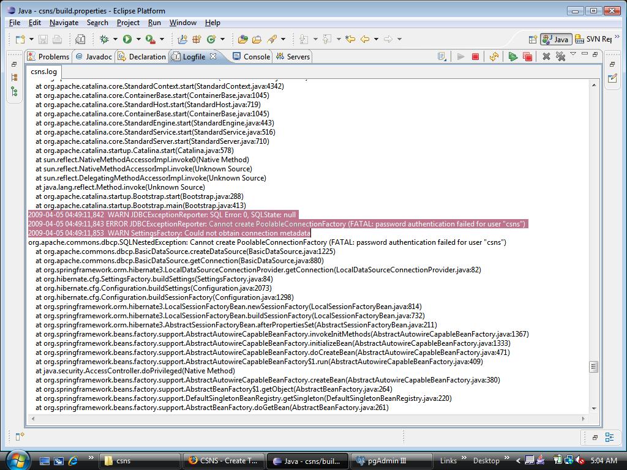Open the New file dropdown arrow
The height and width of the screenshot is (470, 627).
click(x=30, y=40)
